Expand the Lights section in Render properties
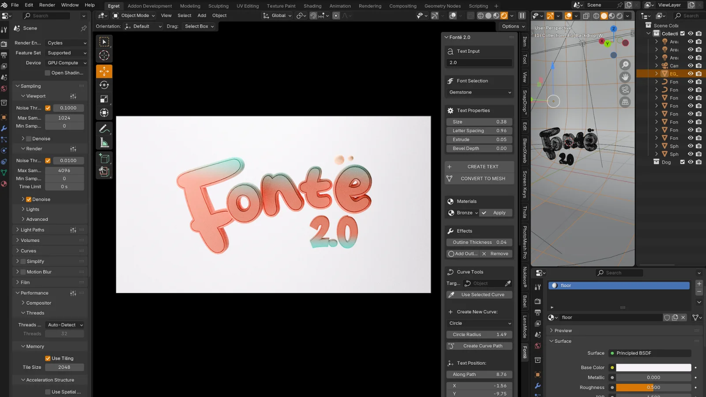The width and height of the screenshot is (706, 397). pyautogui.click(x=31, y=209)
